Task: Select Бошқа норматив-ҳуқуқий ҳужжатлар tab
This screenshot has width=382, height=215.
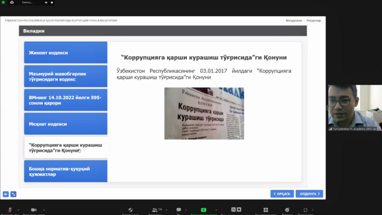Action: (66, 171)
